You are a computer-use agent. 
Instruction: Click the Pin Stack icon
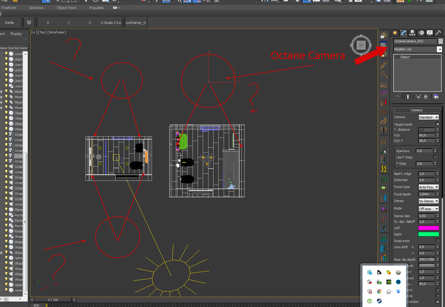[397, 97]
